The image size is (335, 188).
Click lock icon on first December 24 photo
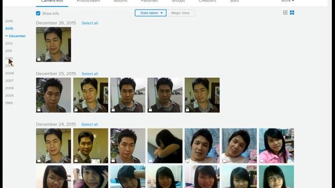tap(39, 160)
